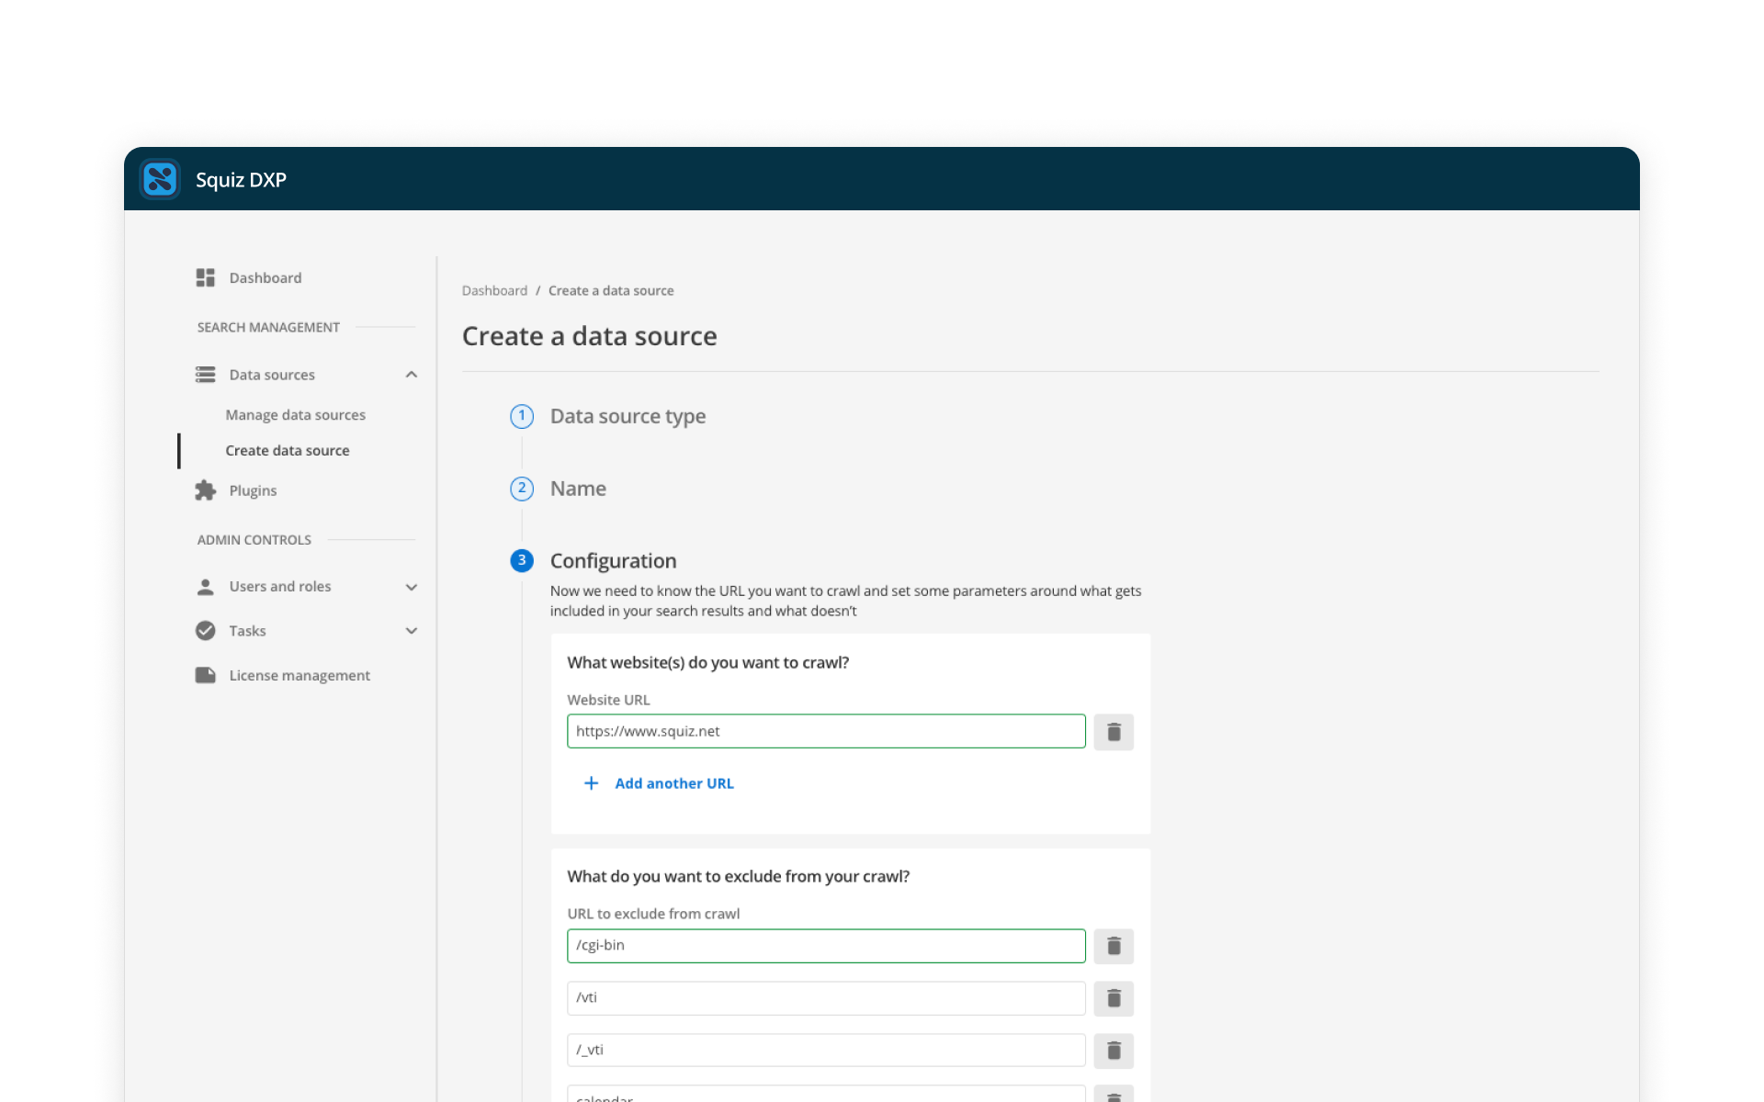
Task: Collapse the Data sources section chevron
Action: pos(412,375)
